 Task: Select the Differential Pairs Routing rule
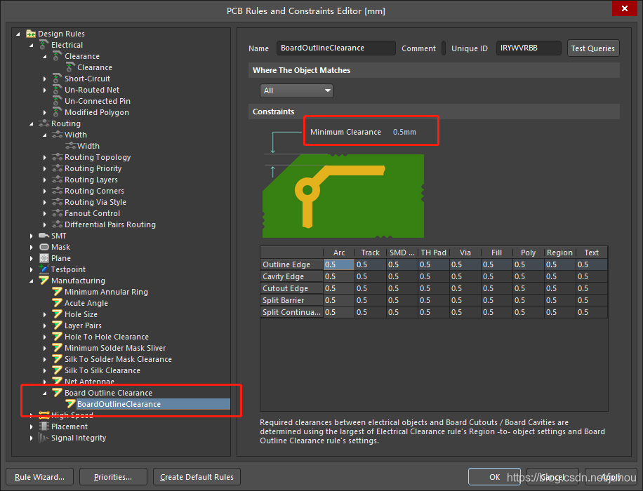click(x=110, y=224)
